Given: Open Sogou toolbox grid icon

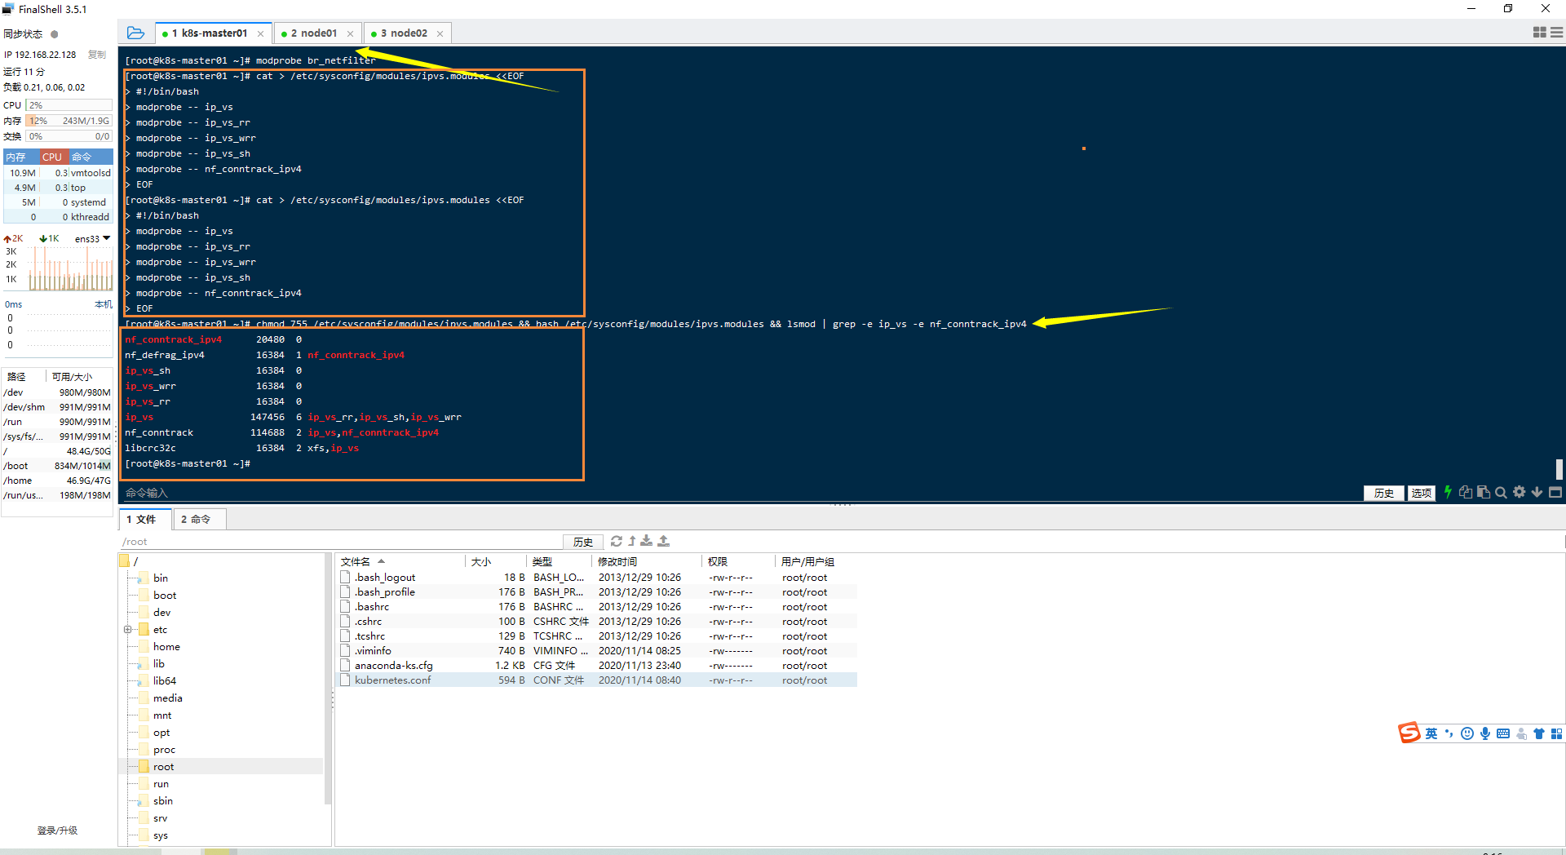Looking at the screenshot, I should [x=1556, y=733].
